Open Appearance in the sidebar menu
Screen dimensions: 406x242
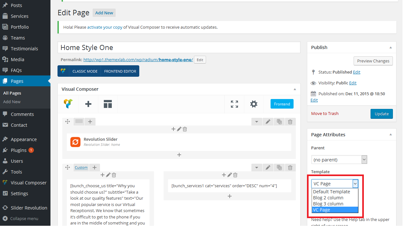tap(24, 139)
